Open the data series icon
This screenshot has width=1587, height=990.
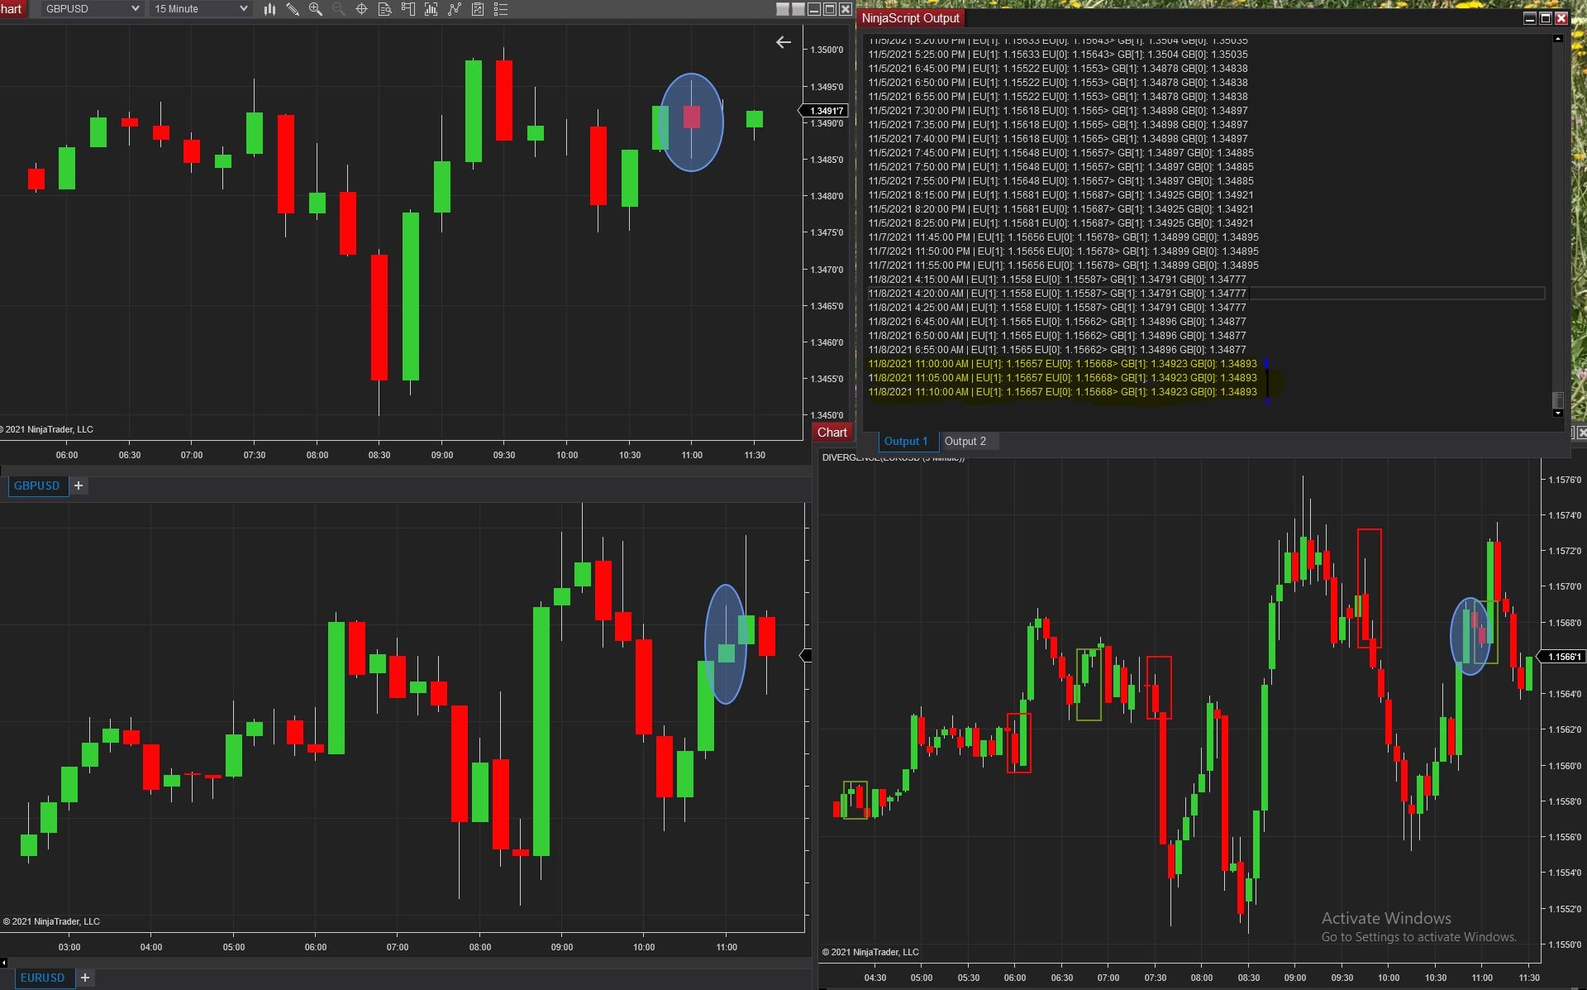pyautogui.click(x=431, y=9)
